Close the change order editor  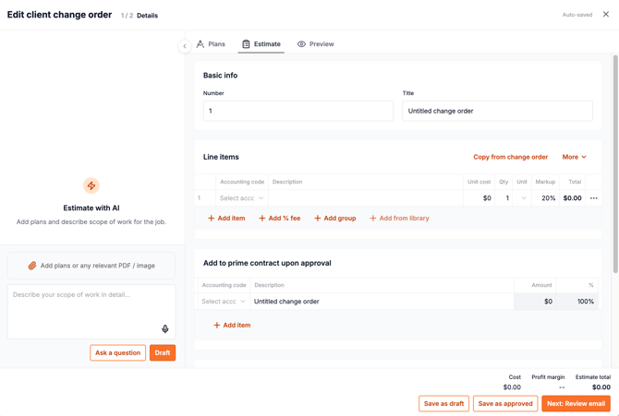point(606,15)
